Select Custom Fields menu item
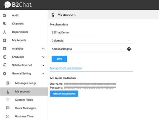Image resolution: width=159 pixels, height=121 pixels. tap(24, 100)
